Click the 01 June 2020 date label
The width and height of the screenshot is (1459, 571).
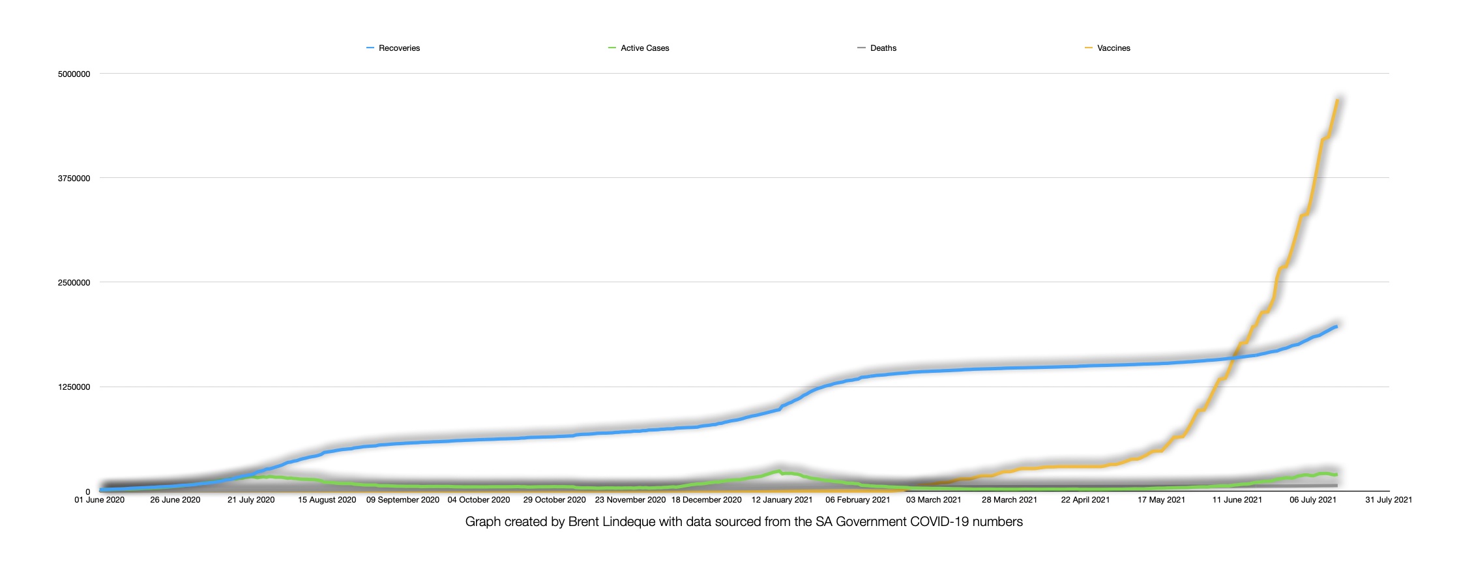[99, 500]
